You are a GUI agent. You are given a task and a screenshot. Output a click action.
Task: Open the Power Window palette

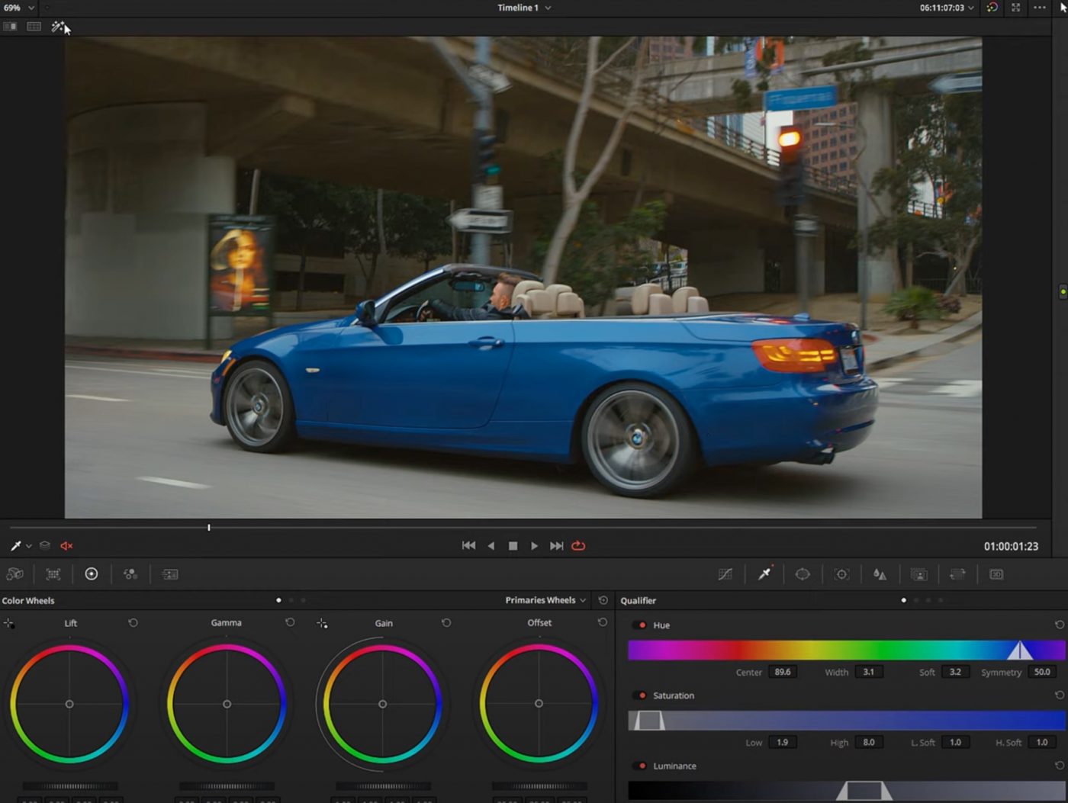[803, 574]
